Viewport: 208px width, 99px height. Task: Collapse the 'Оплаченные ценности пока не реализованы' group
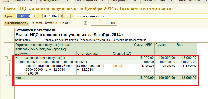10,62
